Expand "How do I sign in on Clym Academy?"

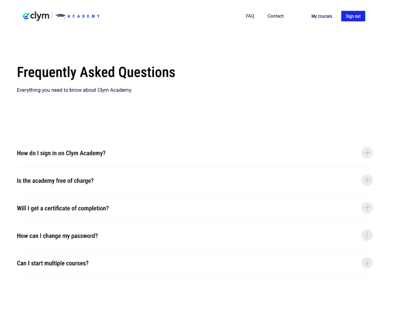click(61, 153)
